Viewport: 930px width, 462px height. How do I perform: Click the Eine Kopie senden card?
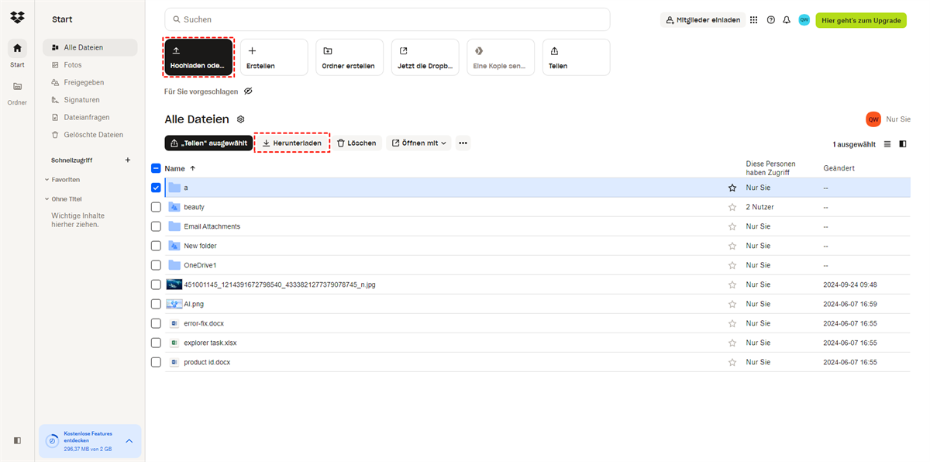pos(501,57)
